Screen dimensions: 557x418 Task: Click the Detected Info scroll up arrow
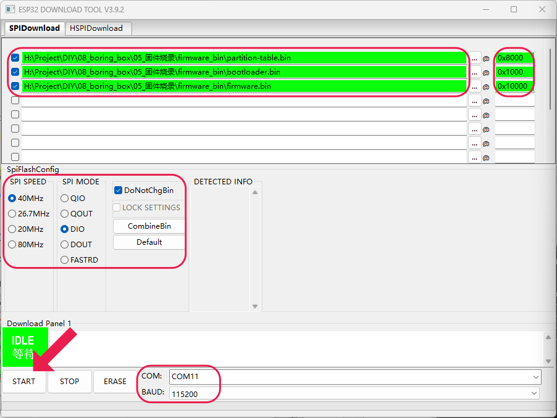pyautogui.click(x=255, y=192)
